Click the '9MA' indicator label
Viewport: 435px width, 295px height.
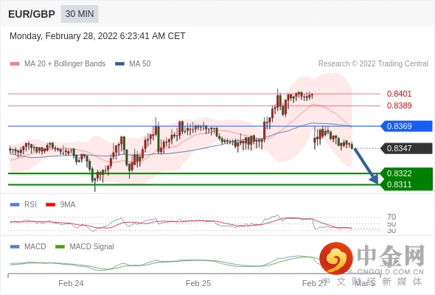point(68,205)
